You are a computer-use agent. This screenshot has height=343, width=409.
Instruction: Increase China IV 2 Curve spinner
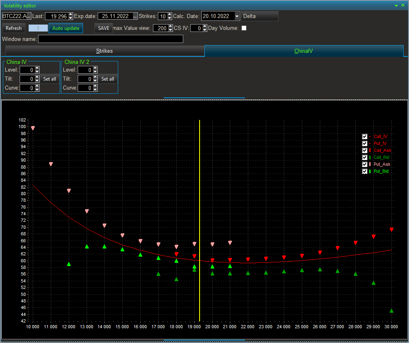(x=95, y=86)
